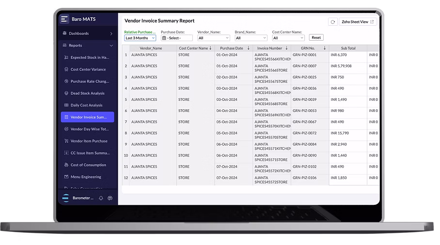Select GRN-PIZ-0025 cell
The height and width of the screenshot is (245, 440).
tap(310, 79)
